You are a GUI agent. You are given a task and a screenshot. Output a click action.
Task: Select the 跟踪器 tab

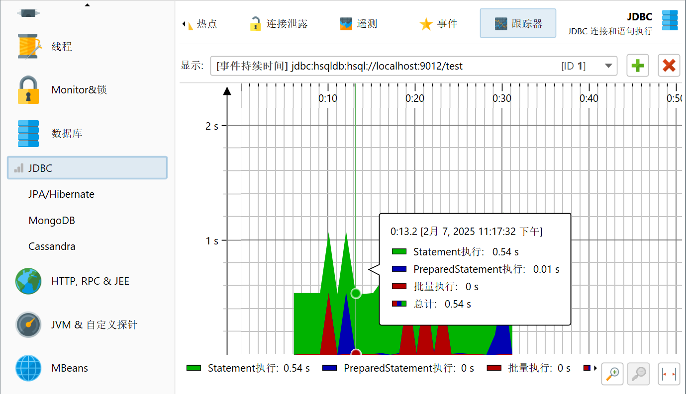pos(518,23)
